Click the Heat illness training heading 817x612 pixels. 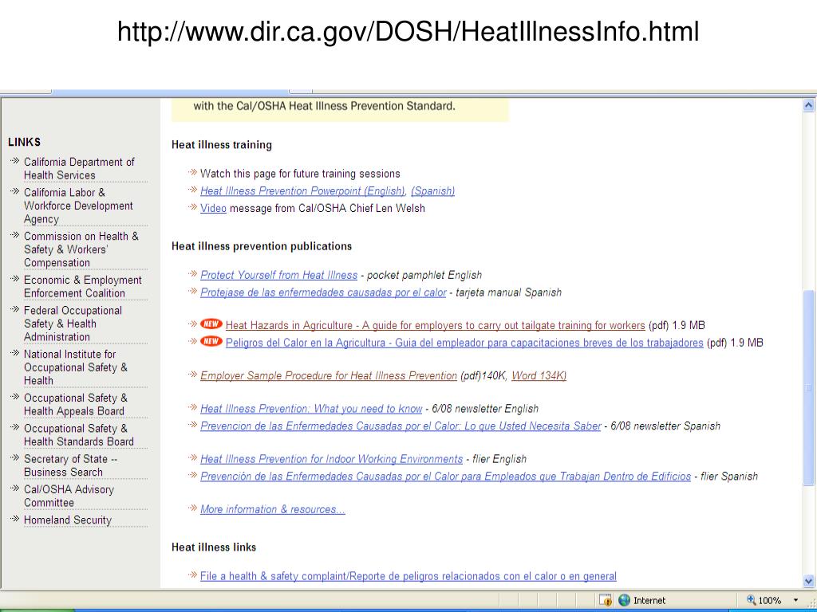(x=222, y=145)
